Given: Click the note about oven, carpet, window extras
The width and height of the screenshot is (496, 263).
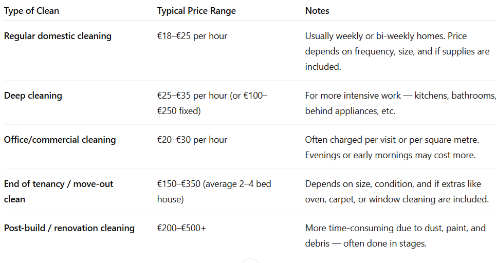Looking at the screenshot, I should (x=396, y=191).
